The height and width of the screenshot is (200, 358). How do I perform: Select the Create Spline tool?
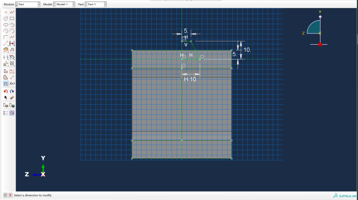tap(12, 37)
